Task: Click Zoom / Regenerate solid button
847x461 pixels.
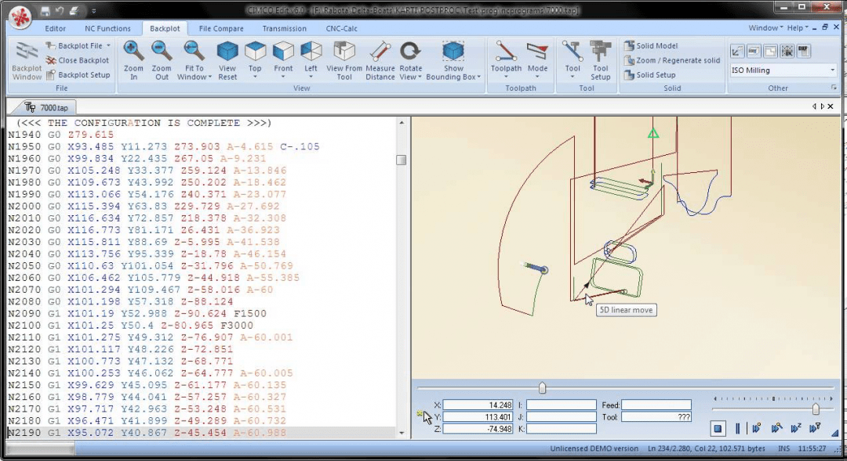Action: pyautogui.click(x=672, y=60)
